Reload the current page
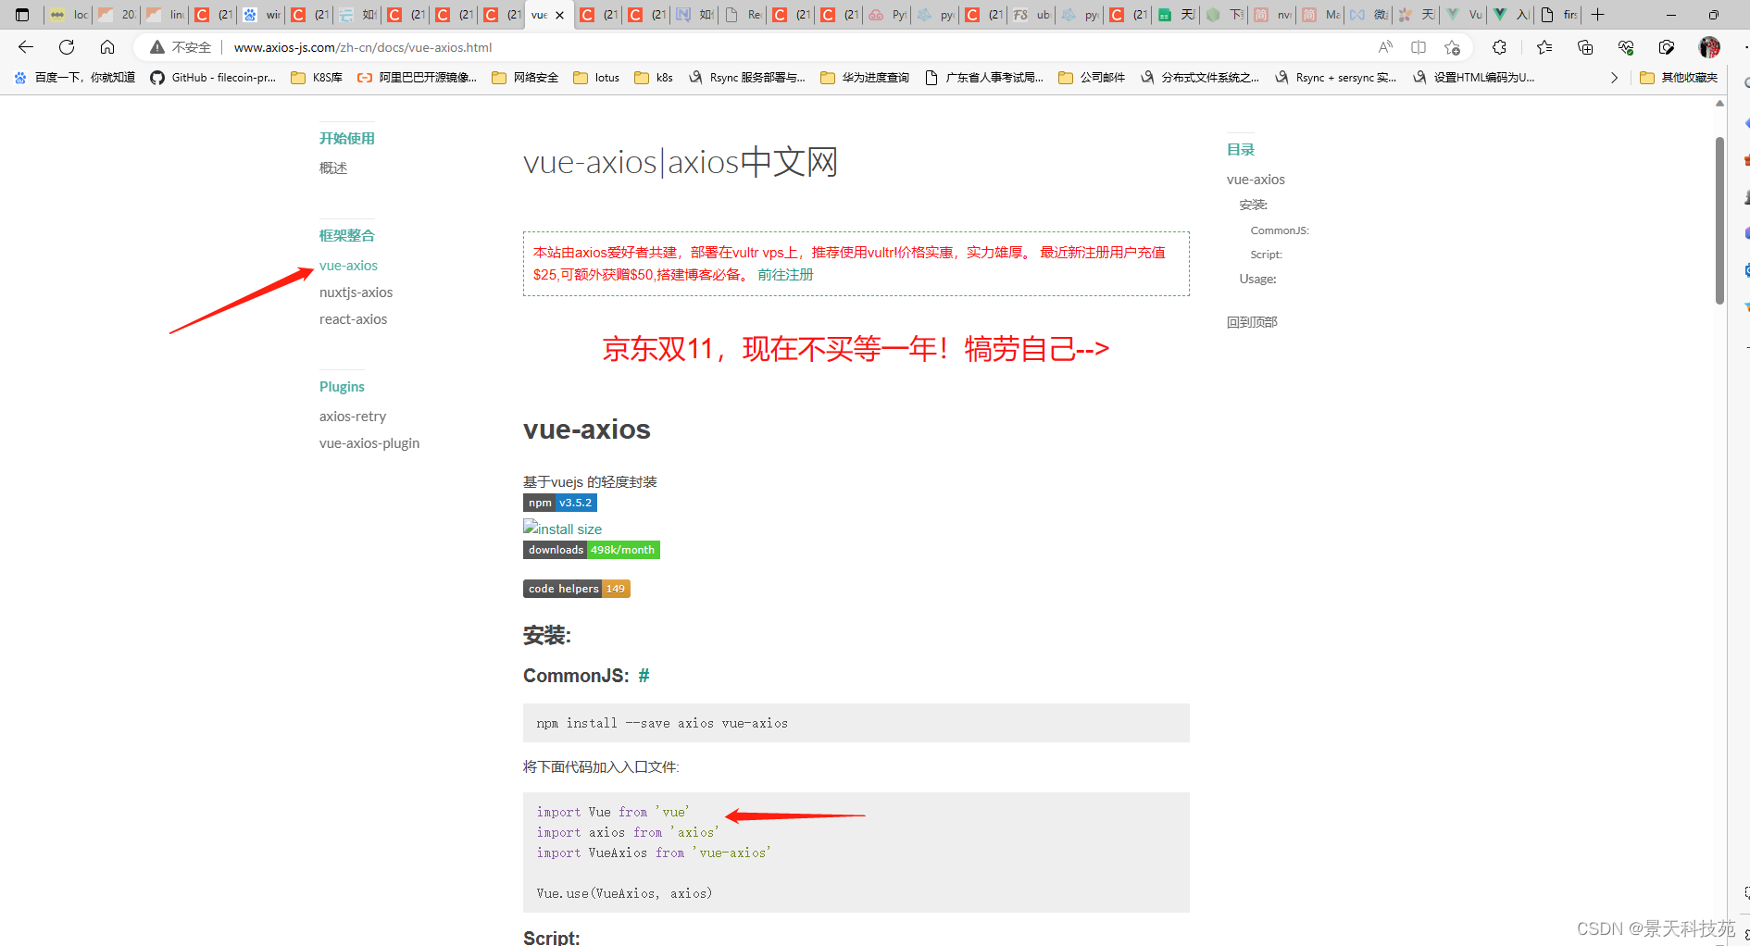The height and width of the screenshot is (946, 1750). click(67, 47)
